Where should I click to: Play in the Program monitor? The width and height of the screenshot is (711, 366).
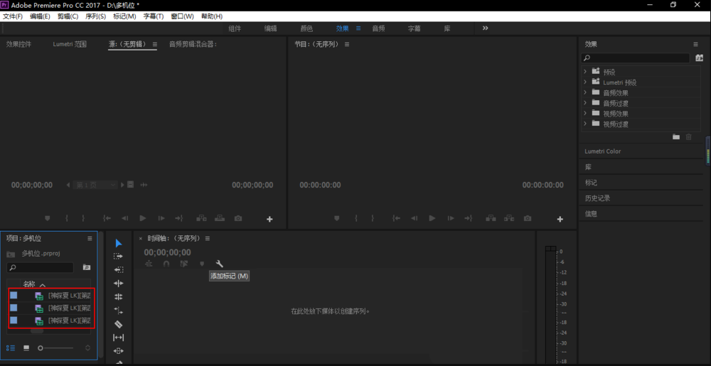432,218
